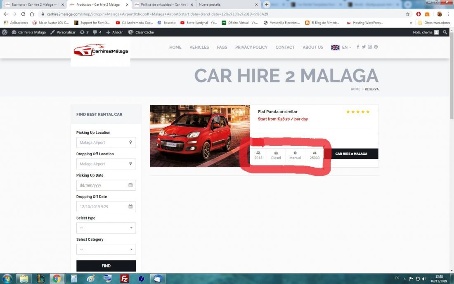Click the FIND button
This screenshot has width=454, height=284.
point(106,266)
